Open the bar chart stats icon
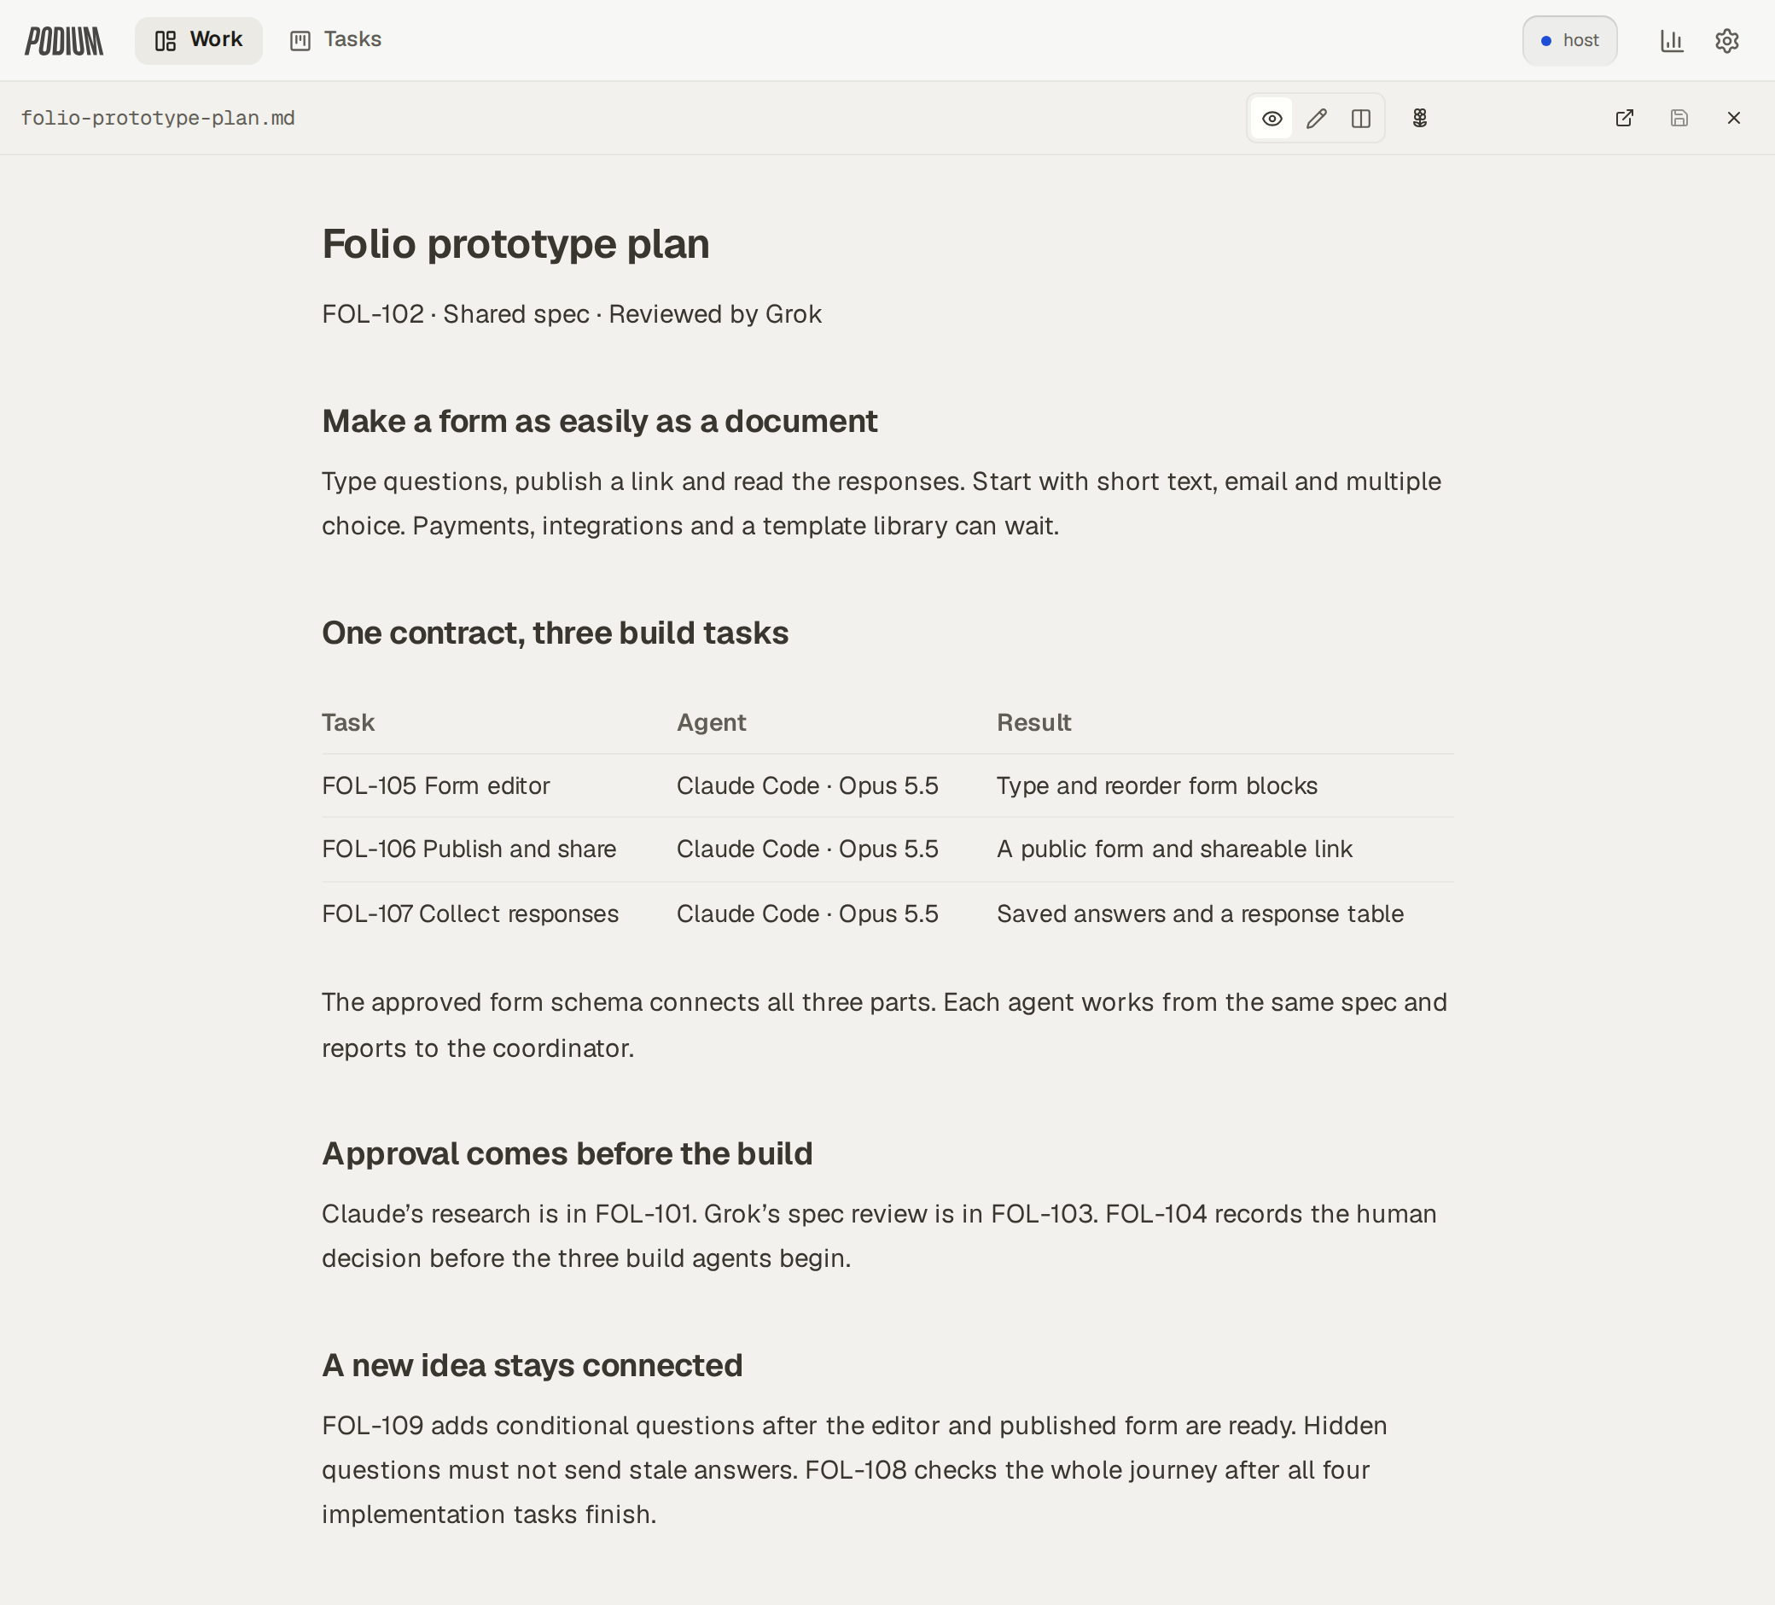This screenshot has width=1775, height=1605. [1671, 40]
